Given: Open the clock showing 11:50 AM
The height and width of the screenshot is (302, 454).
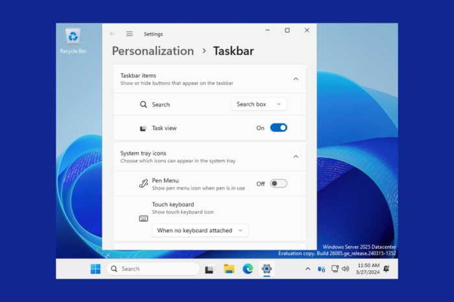Looking at the screenshot, I should point(368,269).
